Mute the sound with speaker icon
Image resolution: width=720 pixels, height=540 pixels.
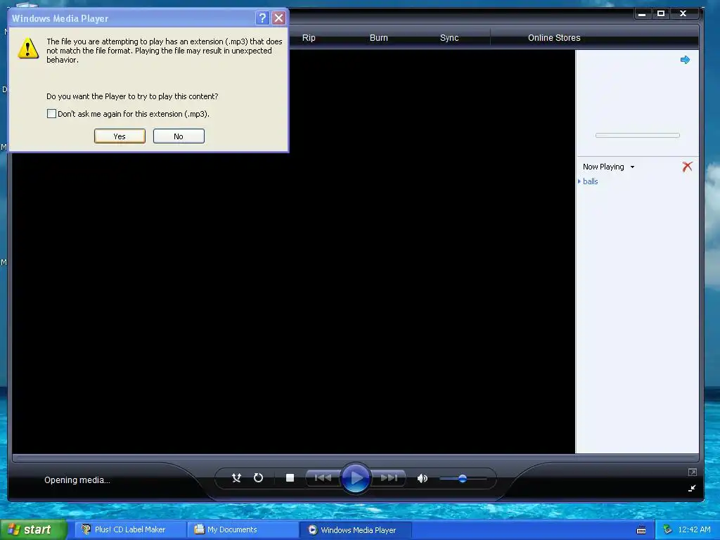coord(422,478)
